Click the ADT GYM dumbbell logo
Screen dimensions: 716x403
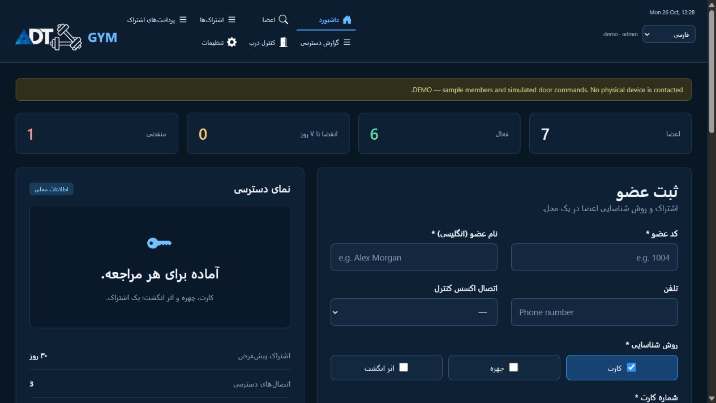coord(66,37)
